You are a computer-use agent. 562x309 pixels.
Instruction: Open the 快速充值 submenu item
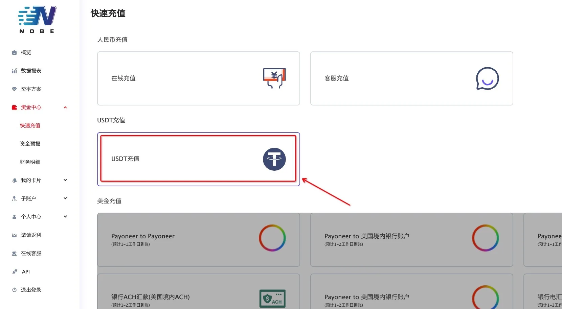pos(30,125)
